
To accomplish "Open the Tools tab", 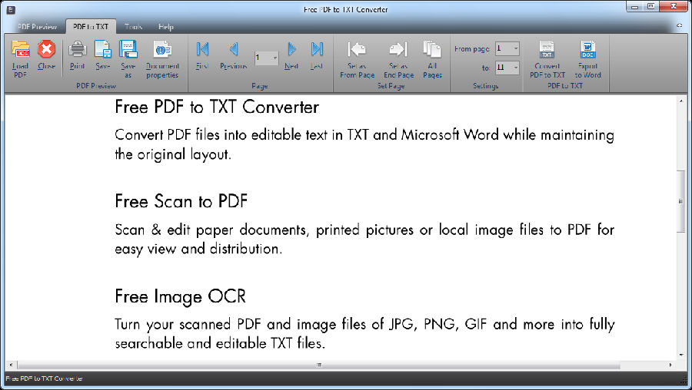I will (x=133, y=27).
